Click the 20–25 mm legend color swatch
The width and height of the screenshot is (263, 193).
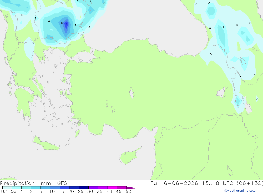tap(74, 188)
